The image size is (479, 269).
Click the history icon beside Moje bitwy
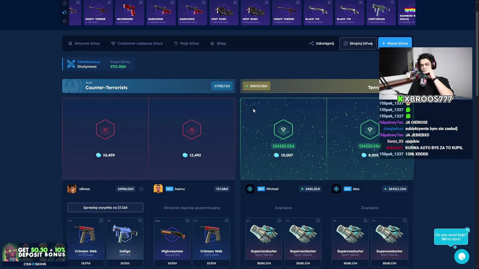[x=176, y=43]
